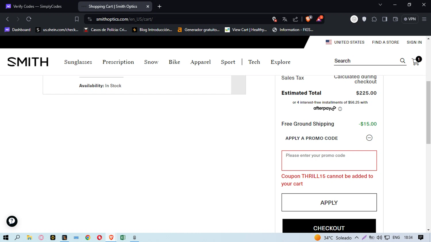View site information icon in address bar

90,19
